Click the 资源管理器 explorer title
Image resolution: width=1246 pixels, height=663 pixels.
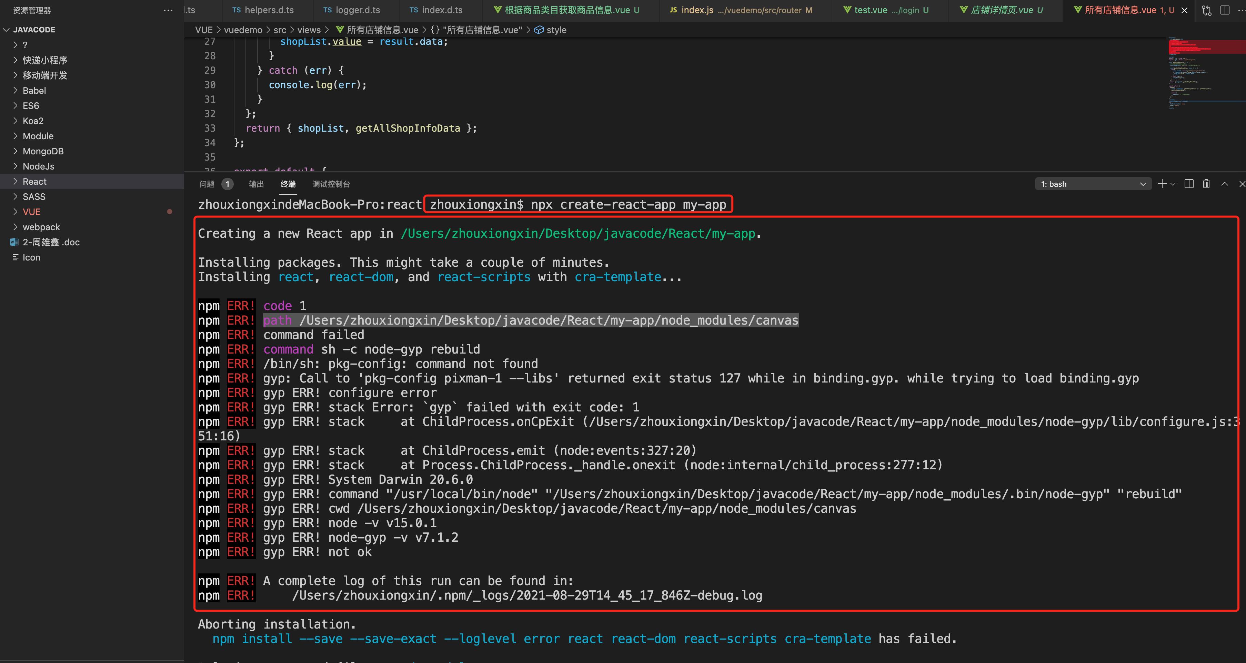coord(32,10)
